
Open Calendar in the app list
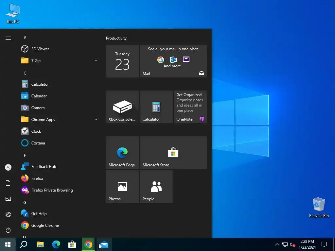point(59,96)
